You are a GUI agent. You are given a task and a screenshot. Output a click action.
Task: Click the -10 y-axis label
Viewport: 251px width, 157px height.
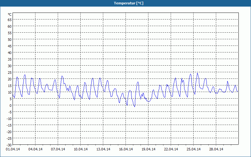(x=9, y=119)
